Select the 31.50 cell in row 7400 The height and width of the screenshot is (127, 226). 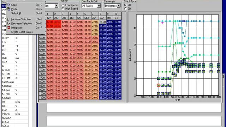[88, 74]
